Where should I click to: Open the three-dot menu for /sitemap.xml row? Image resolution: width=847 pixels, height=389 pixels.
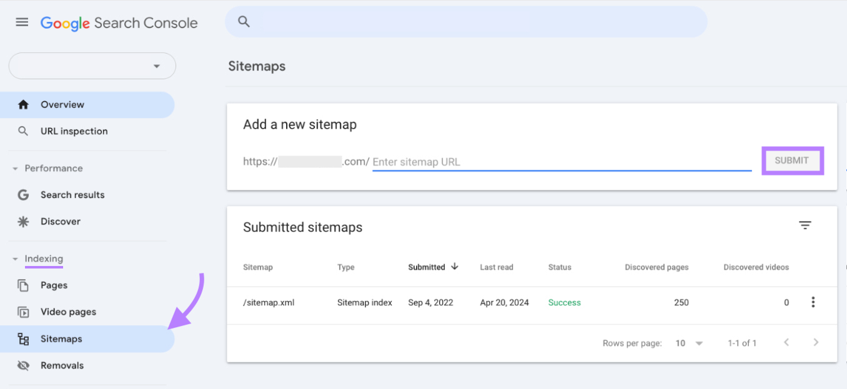813,302
